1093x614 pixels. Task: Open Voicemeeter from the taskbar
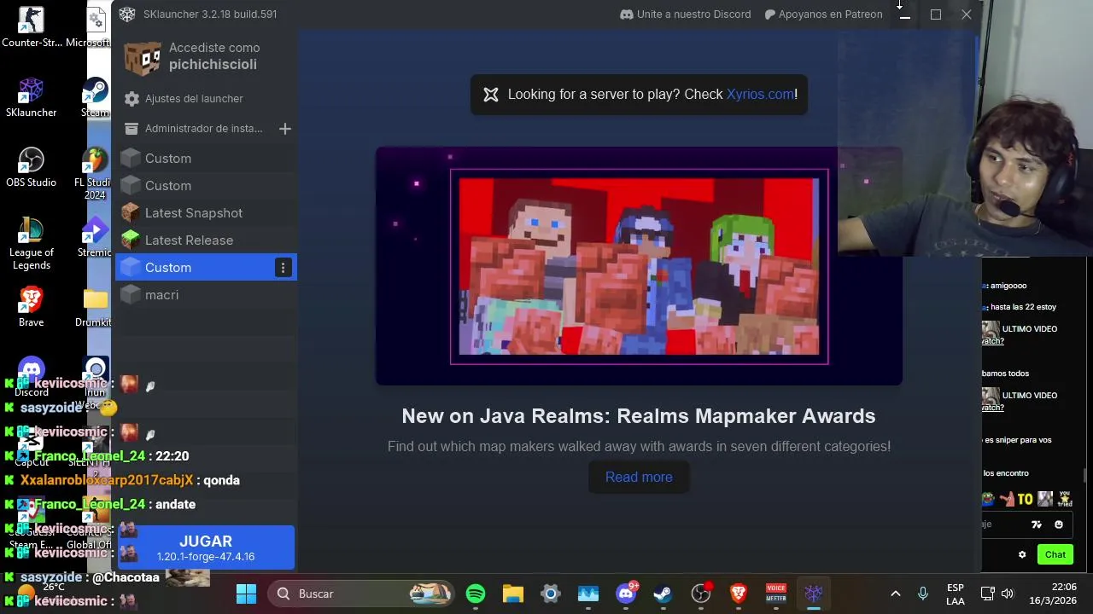click(775, 594)
